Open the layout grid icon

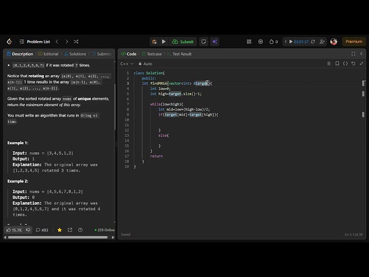(249, 42)
